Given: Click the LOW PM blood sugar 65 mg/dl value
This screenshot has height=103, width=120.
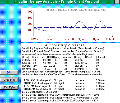Looking at the screenshot, I should [x=58, y=86].
